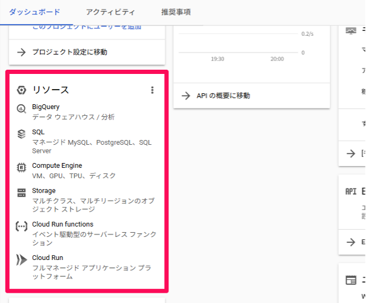The image size is (366, 303).
Task: Click the 20:00 chart time label
Action: point(278,59)
